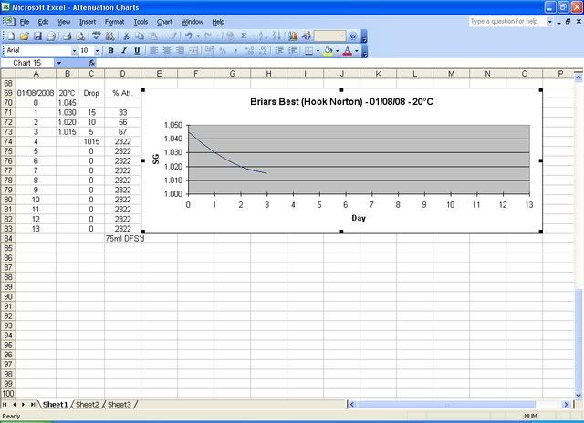Click in the Type a question for help box

[x=507, y=22]
